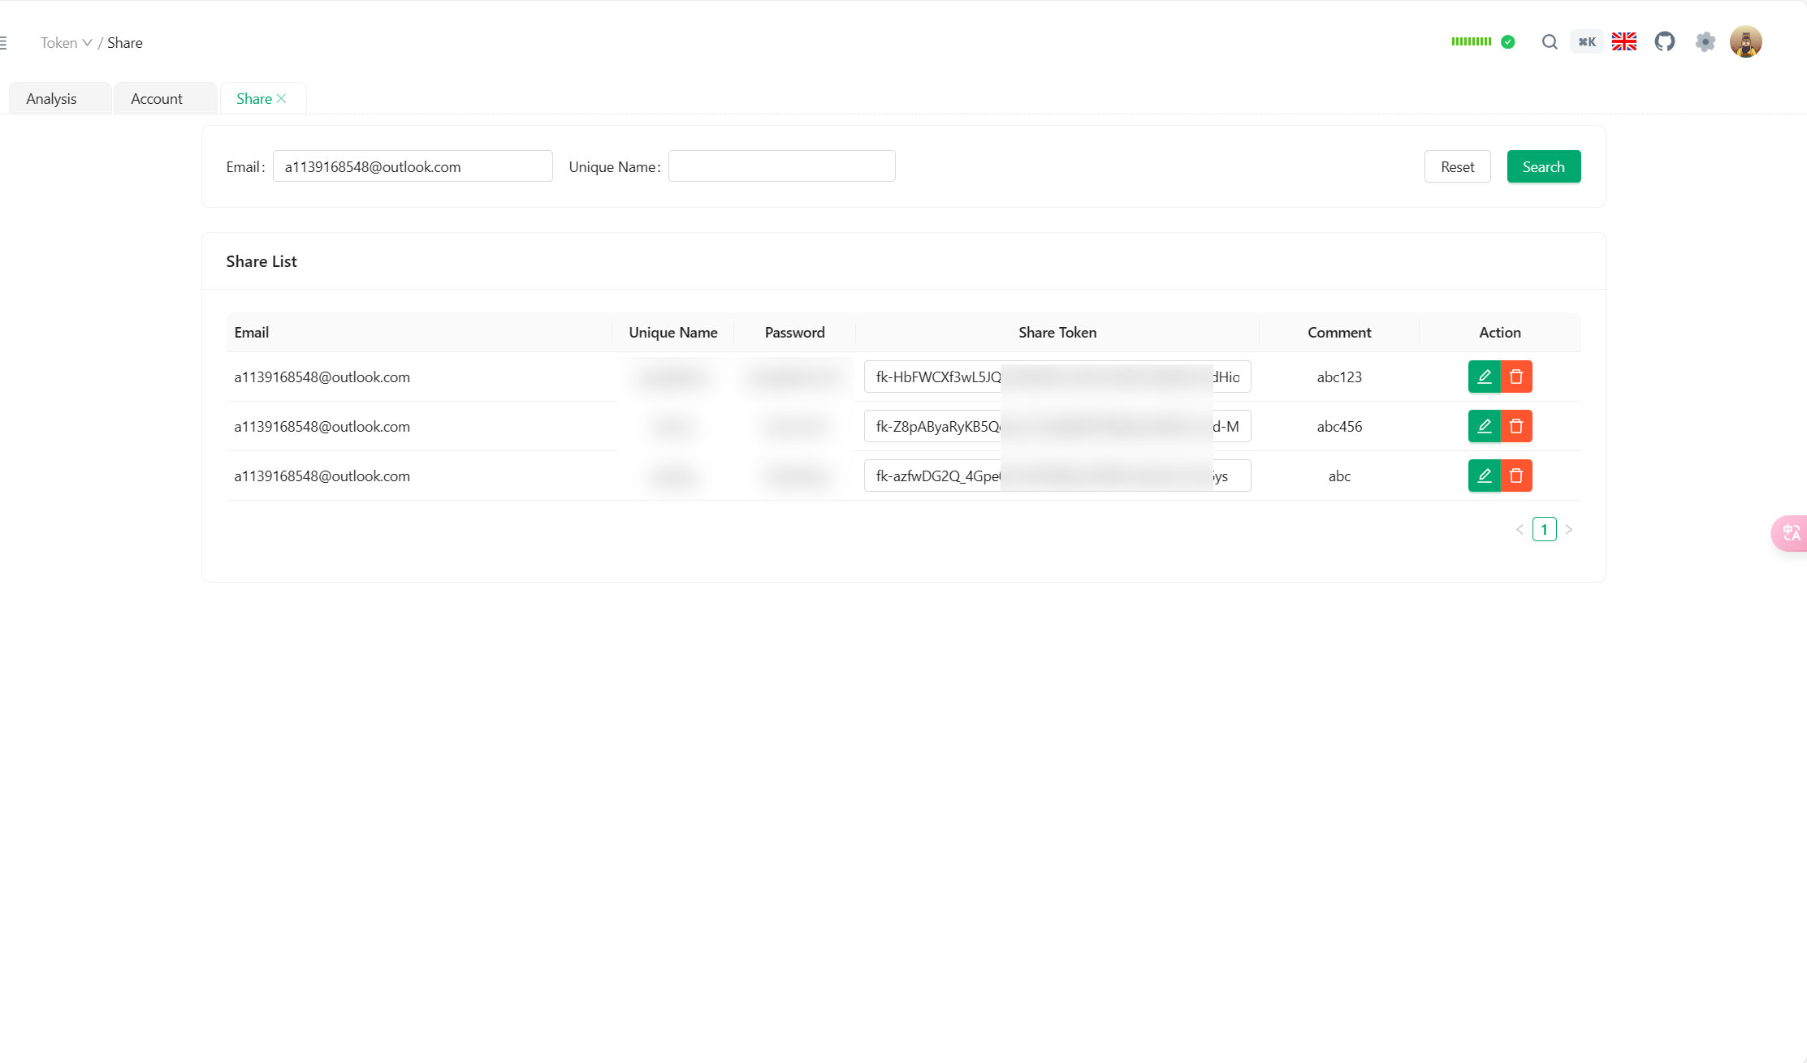Focus the Unique Name input field
The image size is (1807, 1063).
(x=781, y=166)
